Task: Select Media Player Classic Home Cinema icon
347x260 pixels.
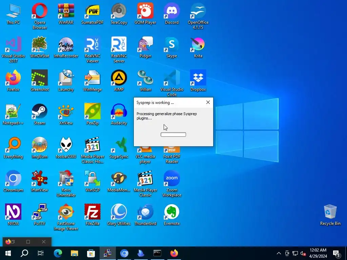Action: point(93,150)
